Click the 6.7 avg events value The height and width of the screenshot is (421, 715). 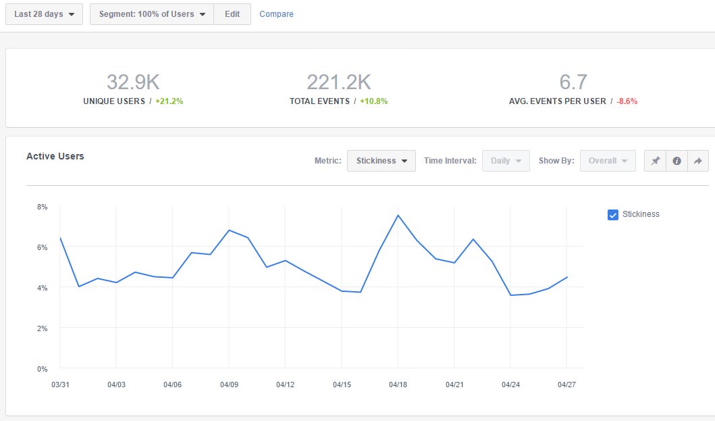coord(573,82)
